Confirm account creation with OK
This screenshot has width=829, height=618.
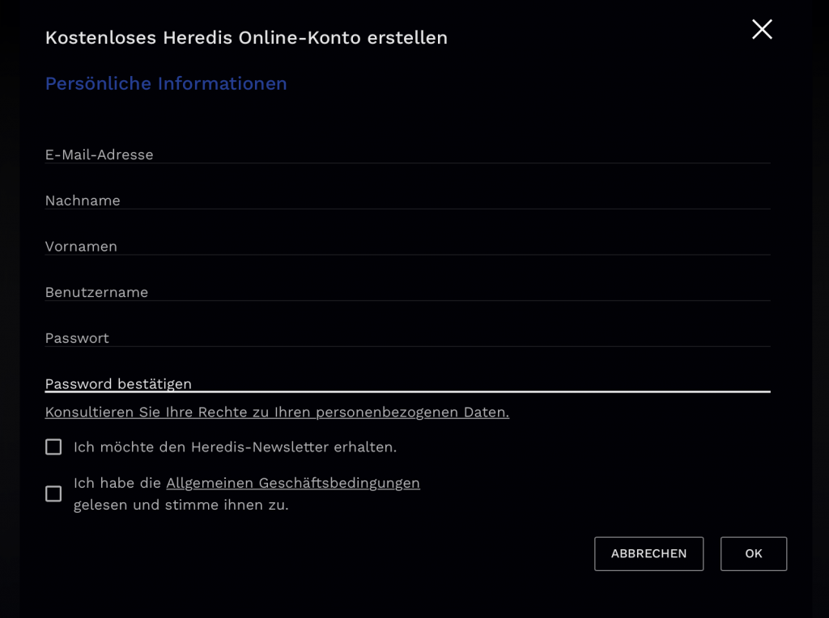coord(753,553)
